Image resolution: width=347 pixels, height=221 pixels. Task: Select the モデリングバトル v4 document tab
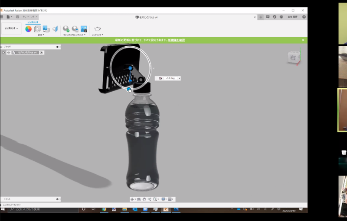click(x=147, y=17)
